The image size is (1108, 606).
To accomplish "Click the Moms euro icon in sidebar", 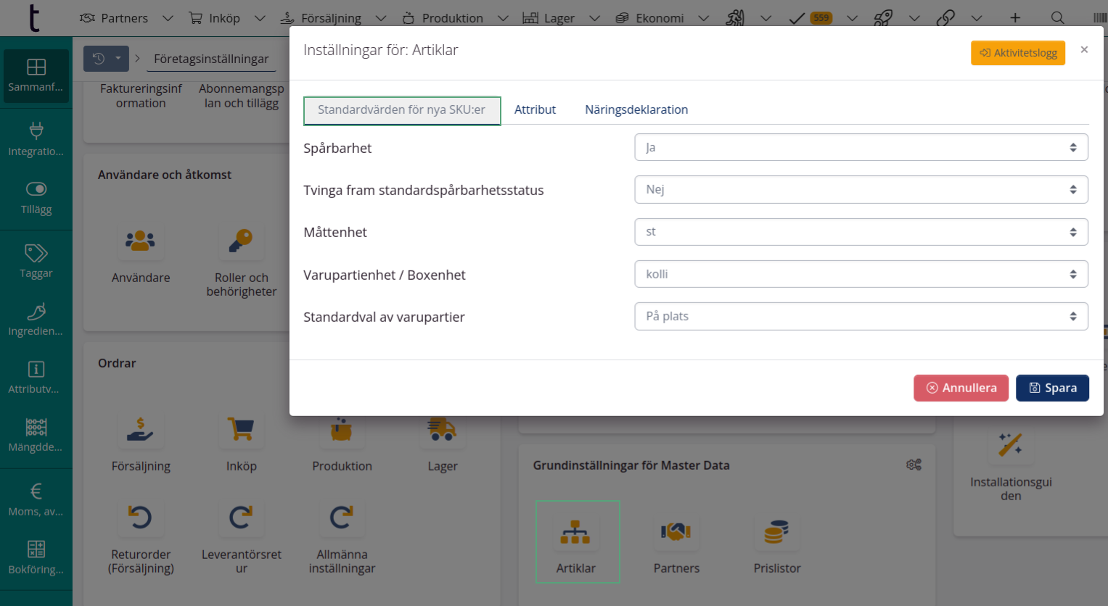I will [36, 491].
